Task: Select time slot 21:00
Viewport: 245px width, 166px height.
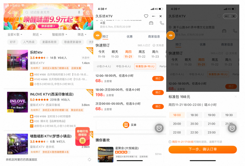Action: 212,124
